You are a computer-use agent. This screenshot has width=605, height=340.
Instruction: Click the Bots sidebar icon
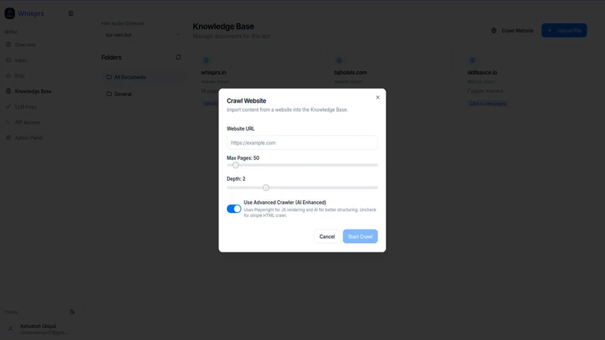pos(8,76)
